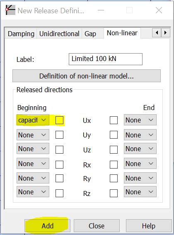Image resolution: width=174 pixels, height=235 pixels.
Task: Open the Beginning Ux capacity dropdown
Action: pos(33,120)
